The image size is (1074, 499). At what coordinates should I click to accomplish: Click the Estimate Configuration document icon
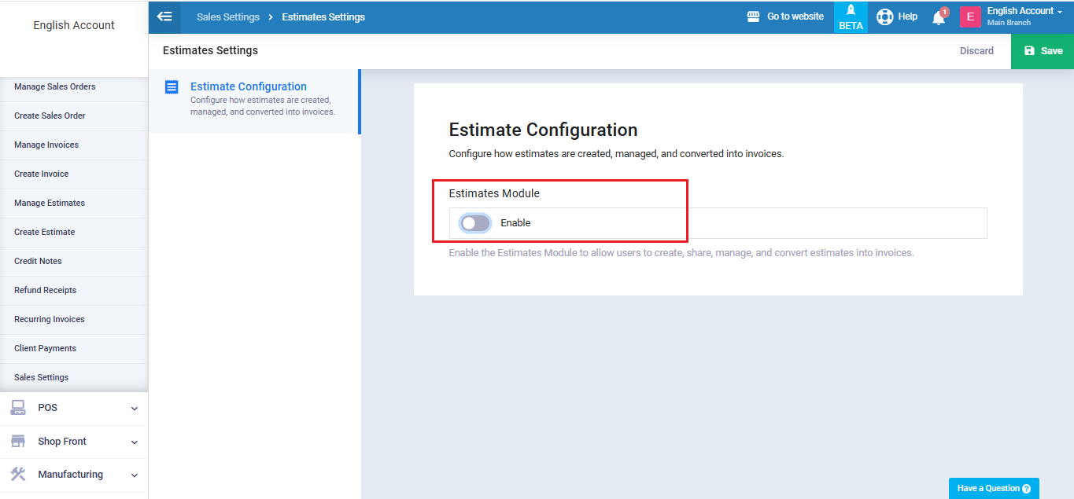pos(172,87)
